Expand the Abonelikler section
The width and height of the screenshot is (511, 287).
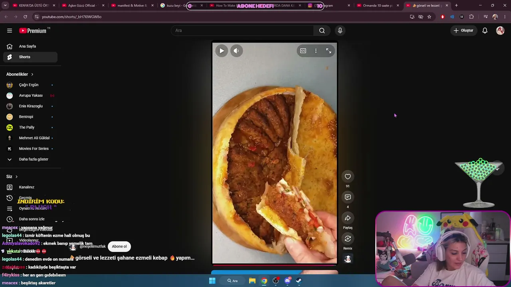pos(20,74)
